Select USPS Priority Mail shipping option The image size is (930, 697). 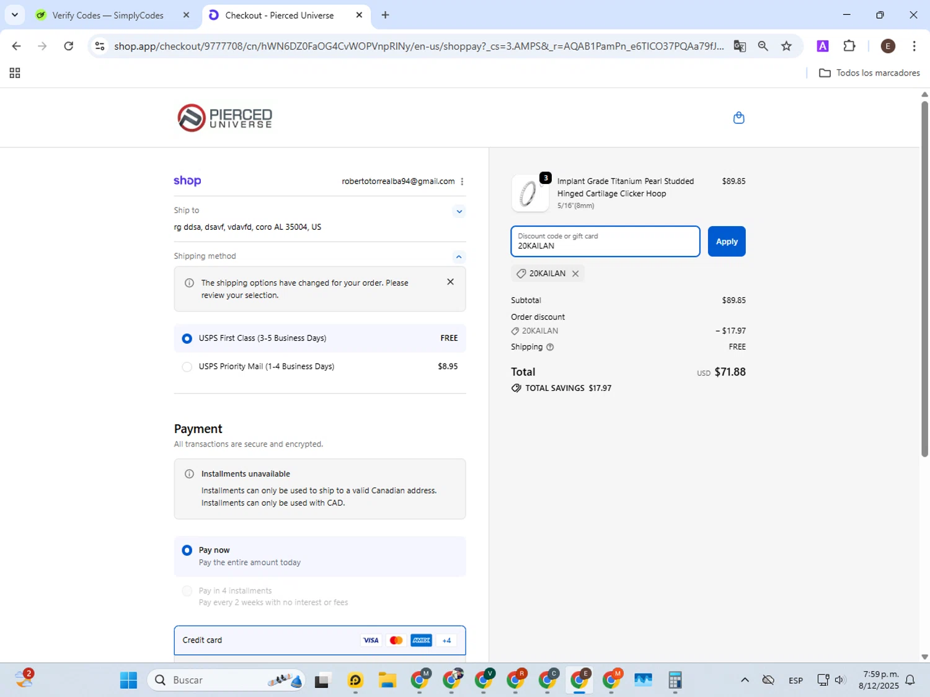[x=319, y=367]
